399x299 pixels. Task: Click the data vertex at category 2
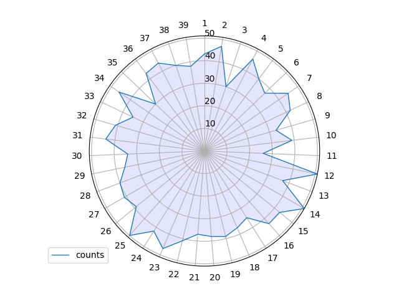click(221, 46)
